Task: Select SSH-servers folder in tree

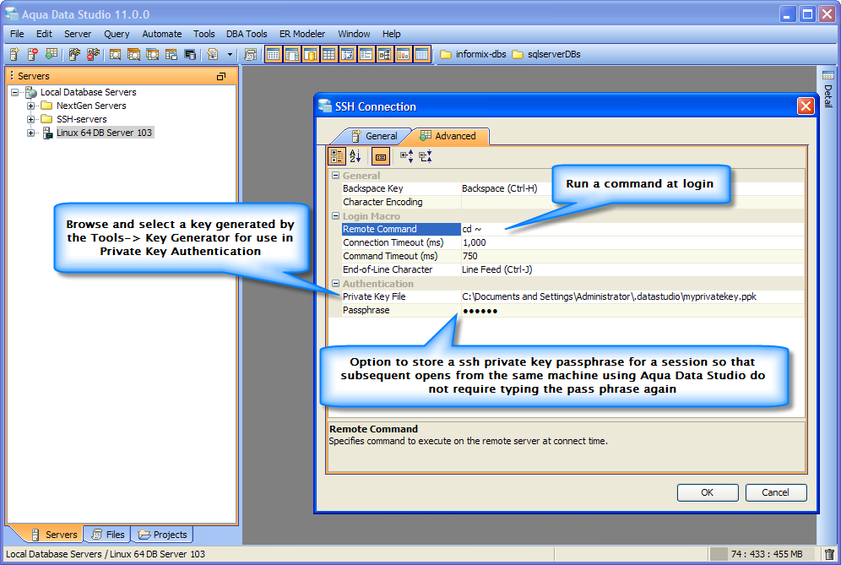Action: tap(82, 119)
